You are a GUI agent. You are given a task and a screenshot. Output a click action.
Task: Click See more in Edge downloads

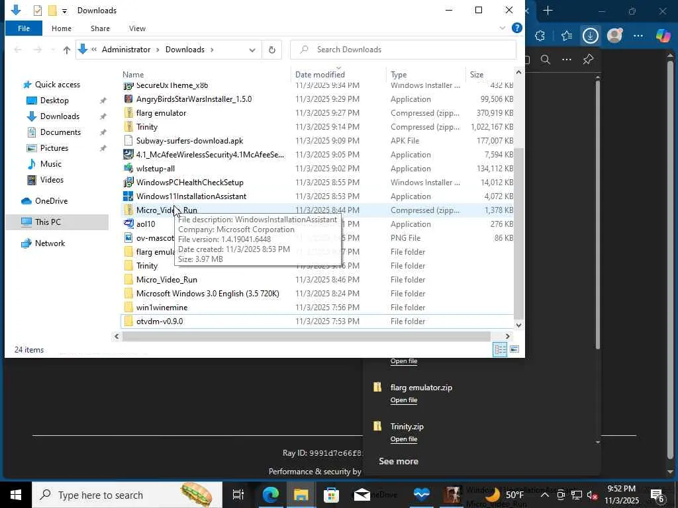(398, 461)
